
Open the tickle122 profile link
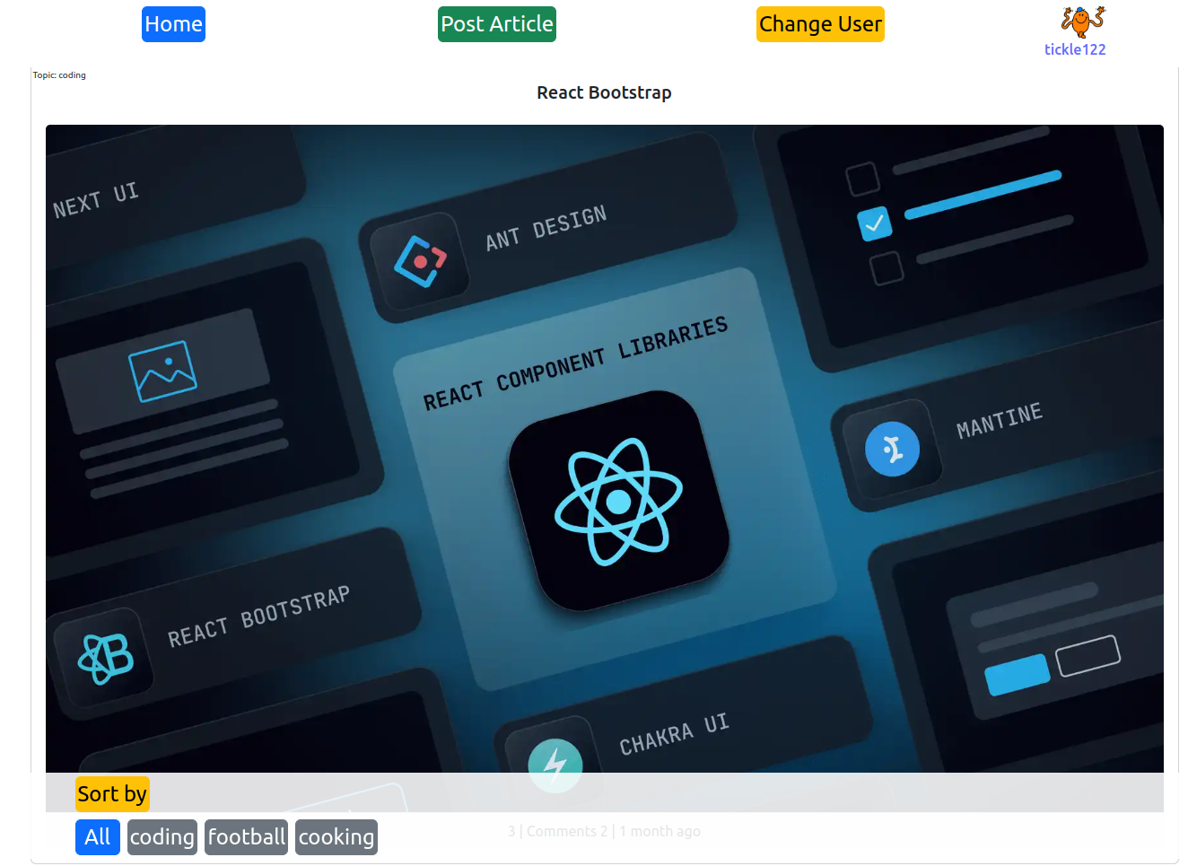tap(1075, 49)
